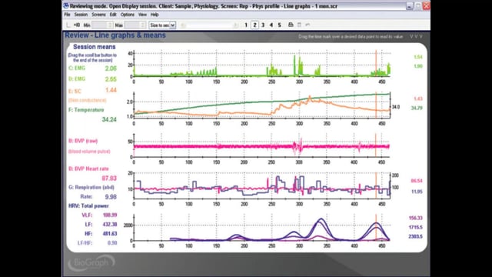Click the print icon in the toolbar
Viewport: 492px width, 277px height.
291,25
